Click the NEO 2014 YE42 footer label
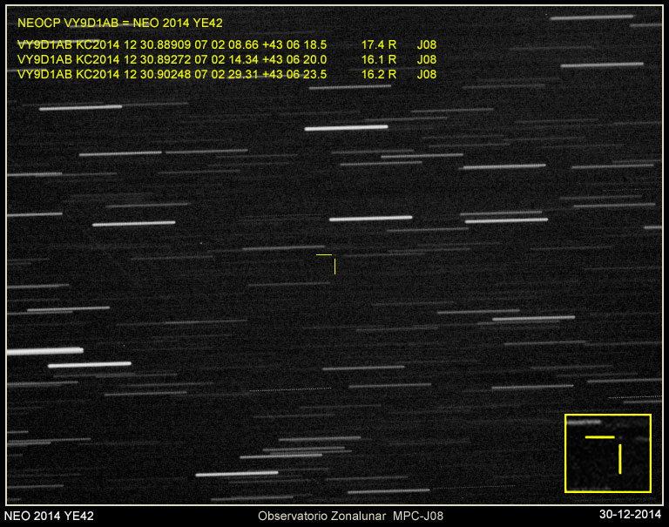The width and height of the screenshot is (669, 527). point(49,516)
